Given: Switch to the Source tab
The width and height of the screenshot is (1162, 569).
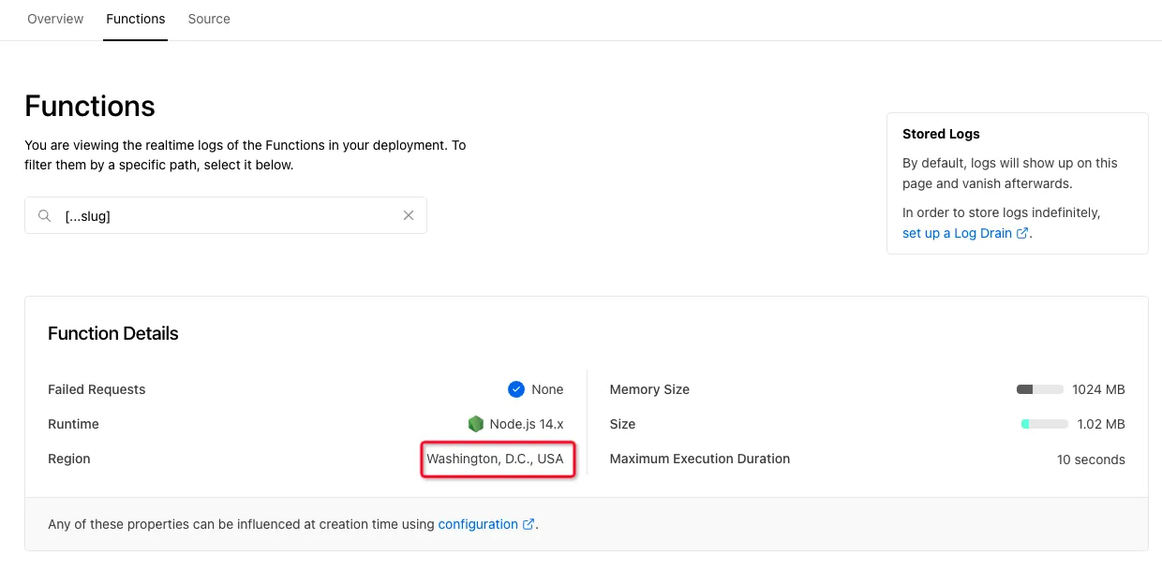Looking at the screenshot, I should coord(209,19).
